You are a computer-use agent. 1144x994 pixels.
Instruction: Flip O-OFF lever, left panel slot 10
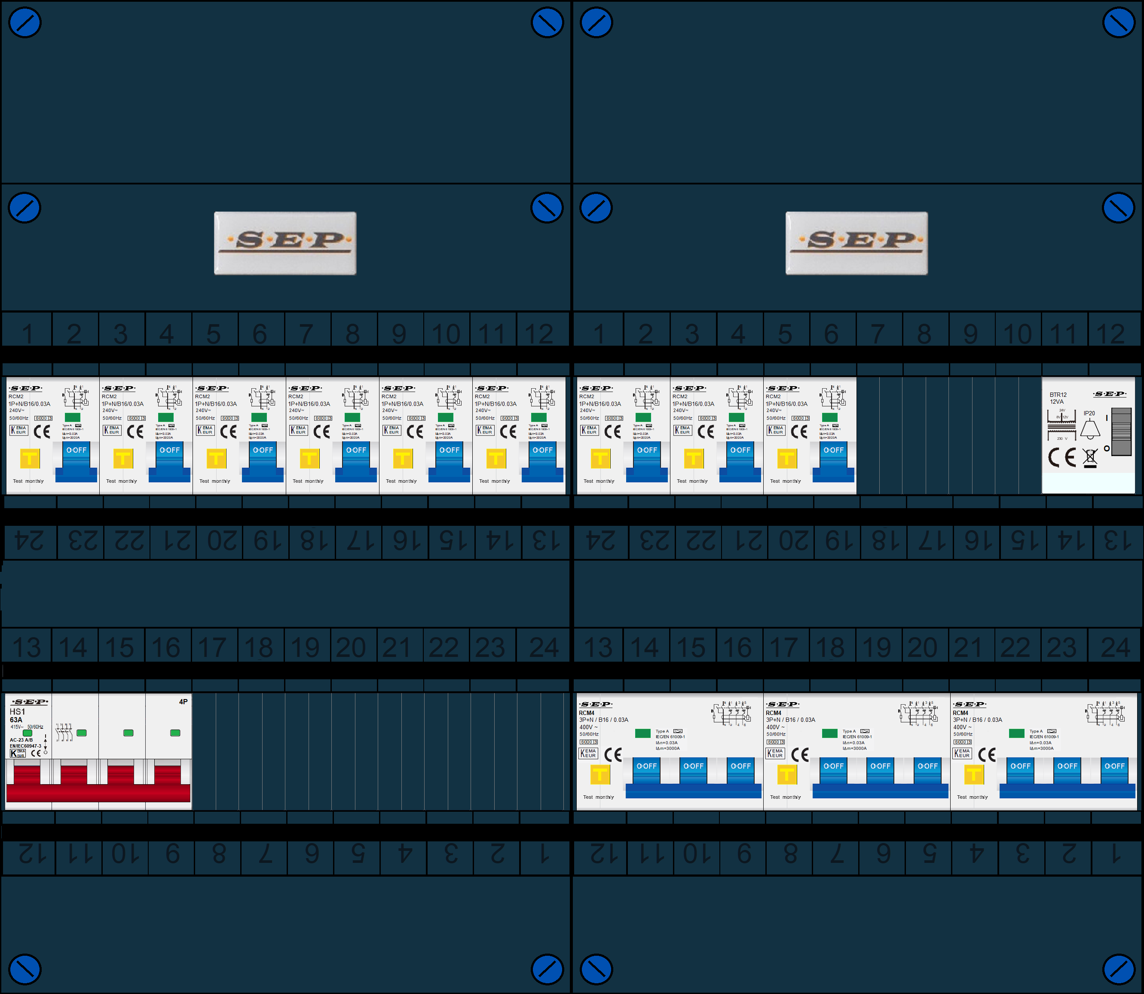coord(449,461)
